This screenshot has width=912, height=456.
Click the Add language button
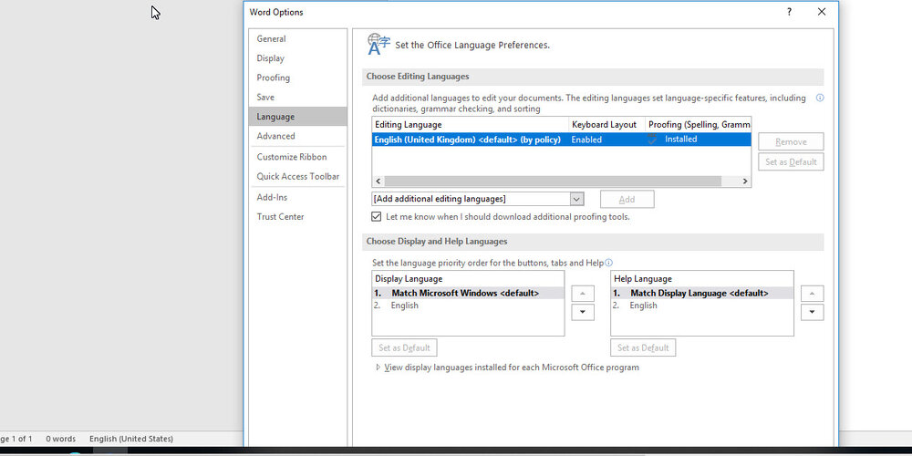pyautogui.click(x=627, y=200)
